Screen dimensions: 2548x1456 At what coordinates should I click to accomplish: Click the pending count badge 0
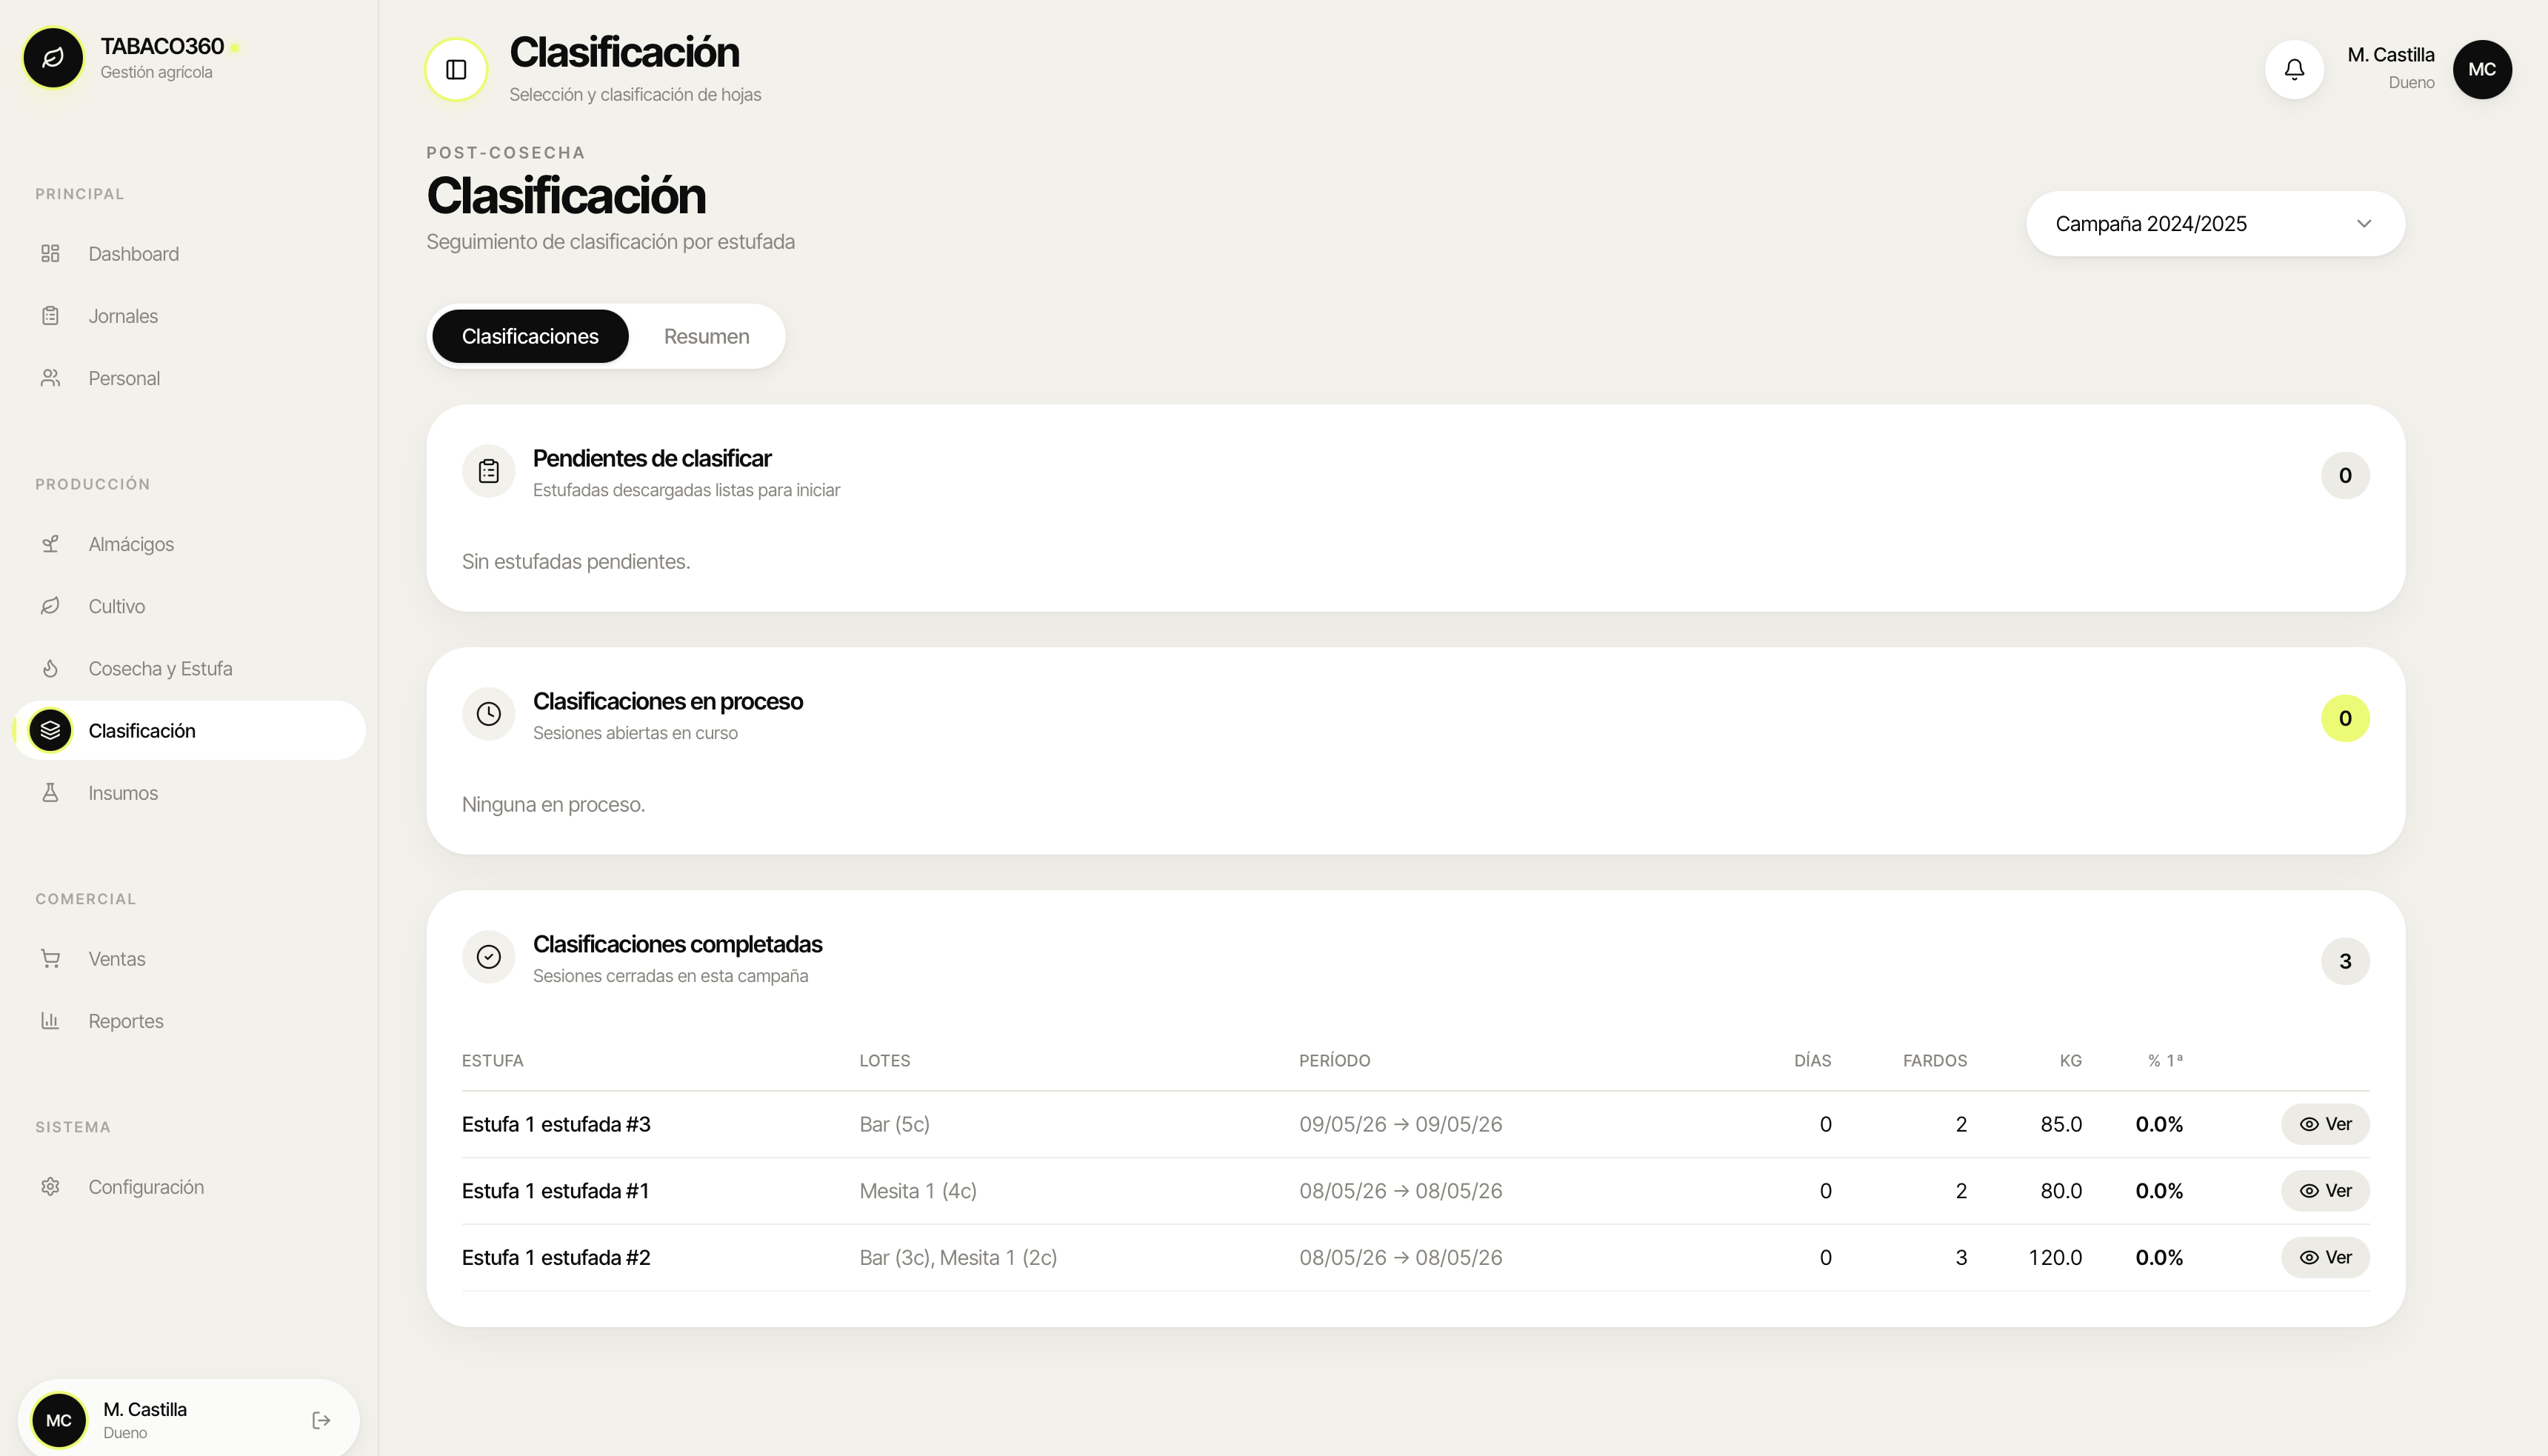tap(2345, 475)
